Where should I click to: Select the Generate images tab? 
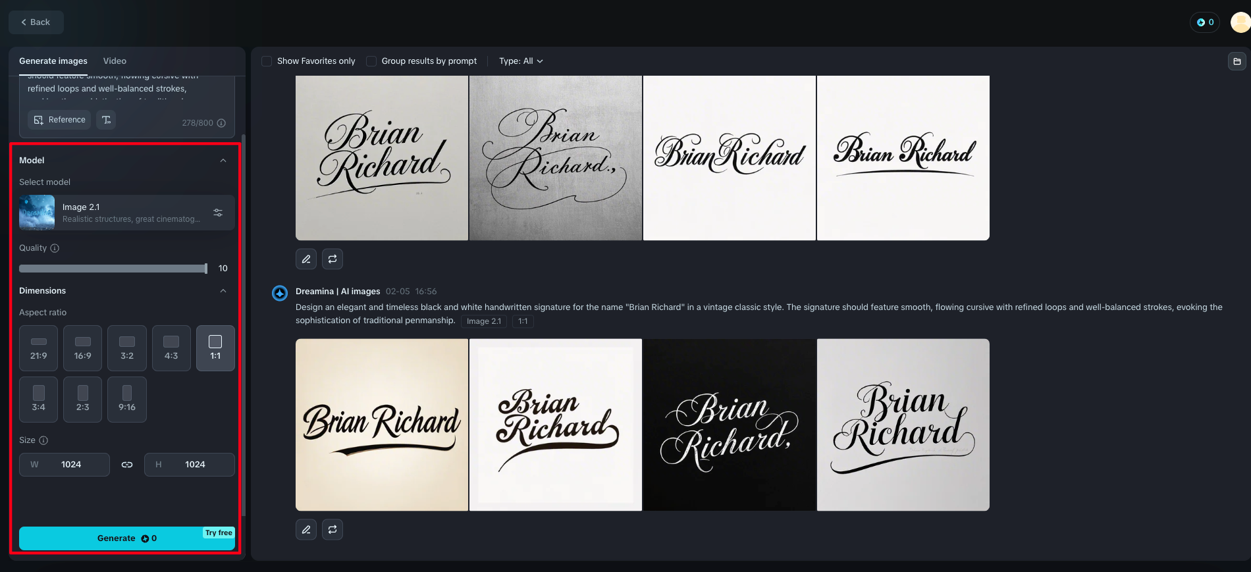tap(53, 61)
